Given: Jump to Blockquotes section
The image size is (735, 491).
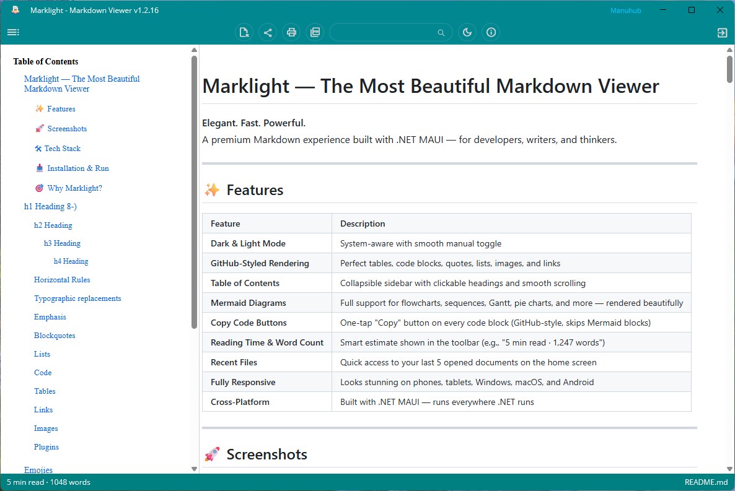Looking at the screenshot, I should pyautogui.click(x=55, y=336).
